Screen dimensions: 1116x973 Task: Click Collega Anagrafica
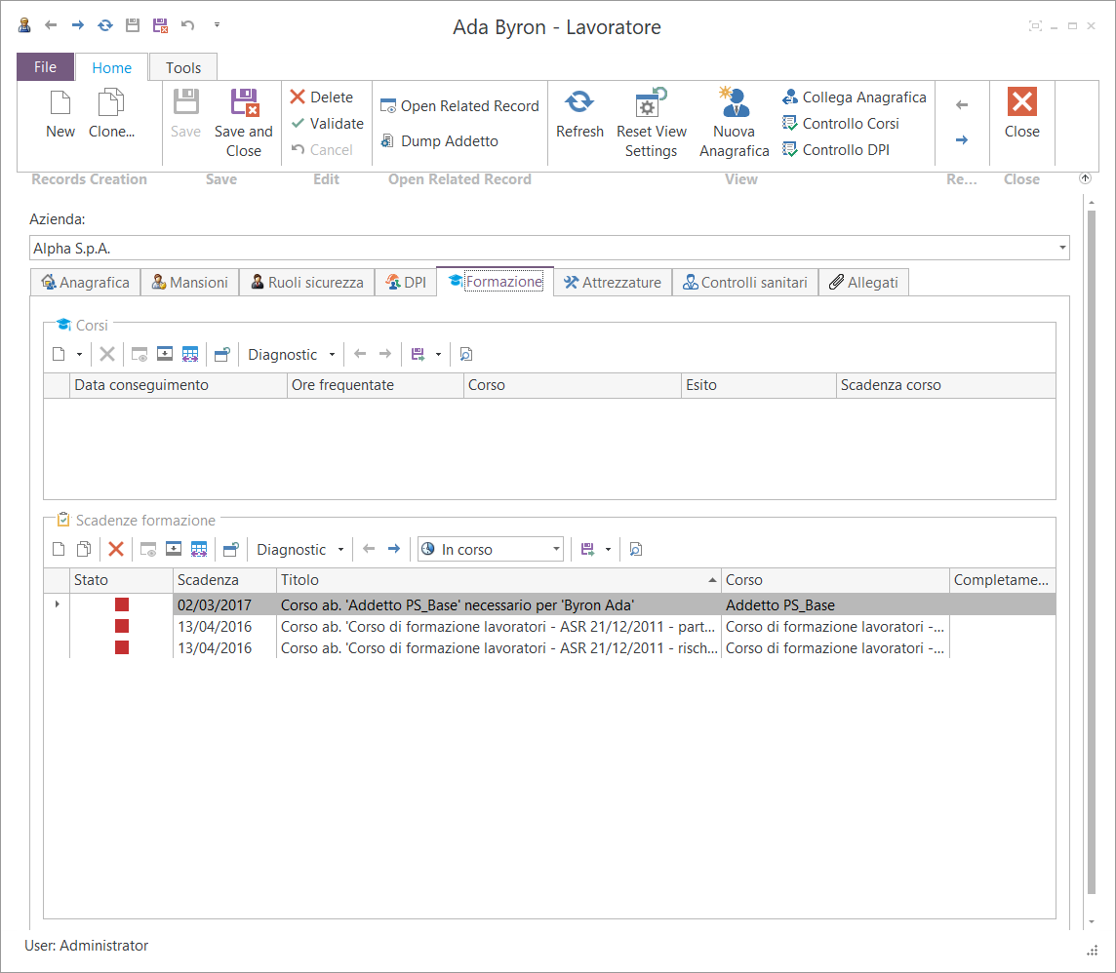(855, 97)
